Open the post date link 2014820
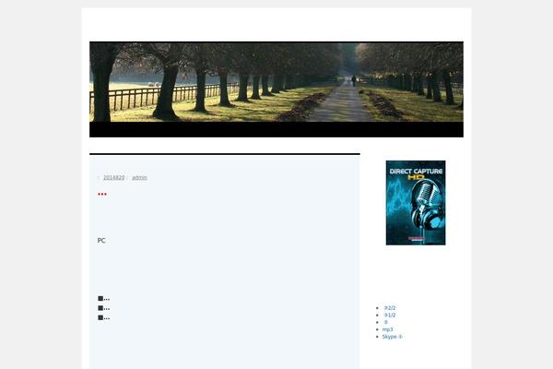The width and height of the screenshot is (553, 369). point(114,178)
